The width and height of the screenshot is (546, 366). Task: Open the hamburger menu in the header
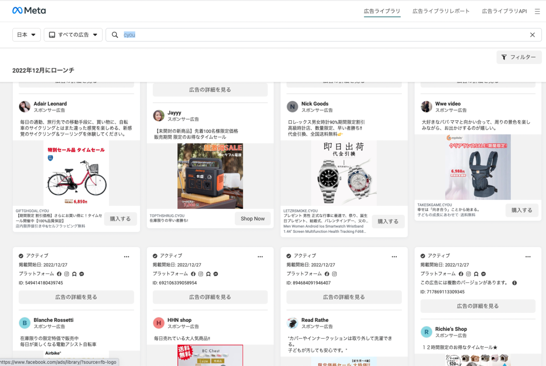[537, 11]
